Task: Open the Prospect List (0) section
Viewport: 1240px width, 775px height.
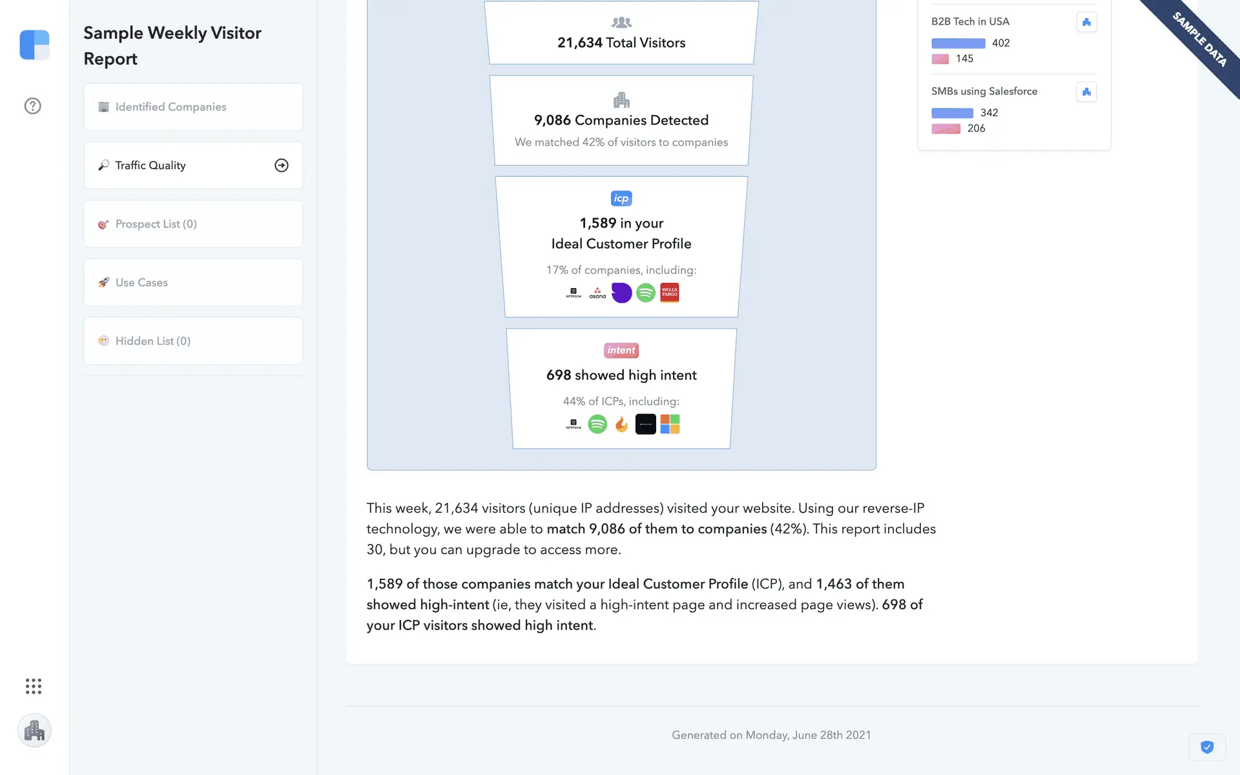Action: click(x=193, y=224)
